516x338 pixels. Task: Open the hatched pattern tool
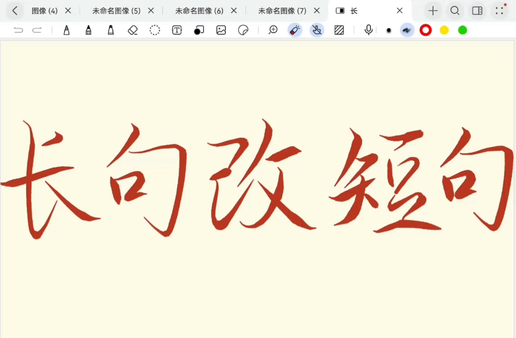pos(339,30)
